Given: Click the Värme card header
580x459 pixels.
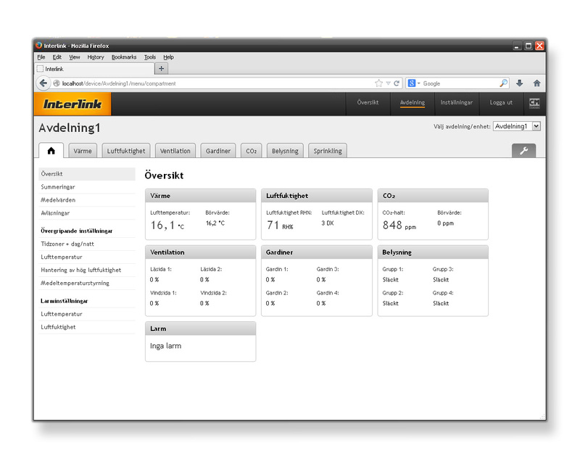Looking at the screenshot, I should [x=201, y=196].
